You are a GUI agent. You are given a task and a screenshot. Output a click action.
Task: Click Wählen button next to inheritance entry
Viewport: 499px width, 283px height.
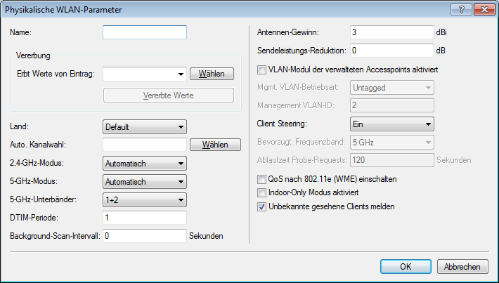[x=212, y=73]
